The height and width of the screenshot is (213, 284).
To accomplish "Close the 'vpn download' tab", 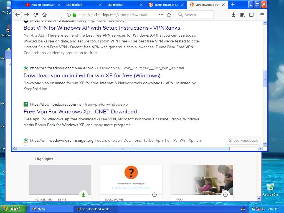I will 223,5.
